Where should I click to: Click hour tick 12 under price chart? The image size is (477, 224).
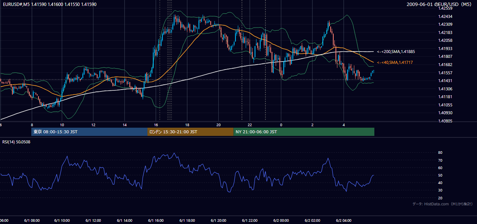click(x=93, y=125)
